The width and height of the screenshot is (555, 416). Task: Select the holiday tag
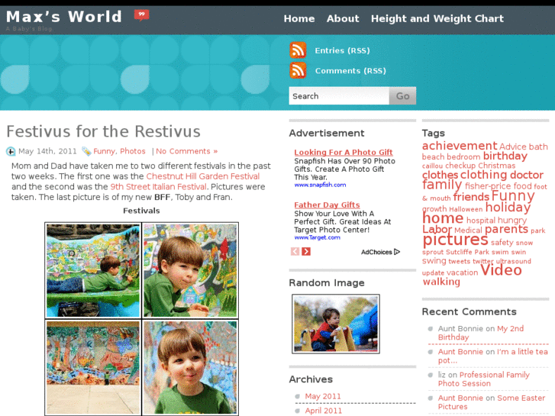pos(508,208)
